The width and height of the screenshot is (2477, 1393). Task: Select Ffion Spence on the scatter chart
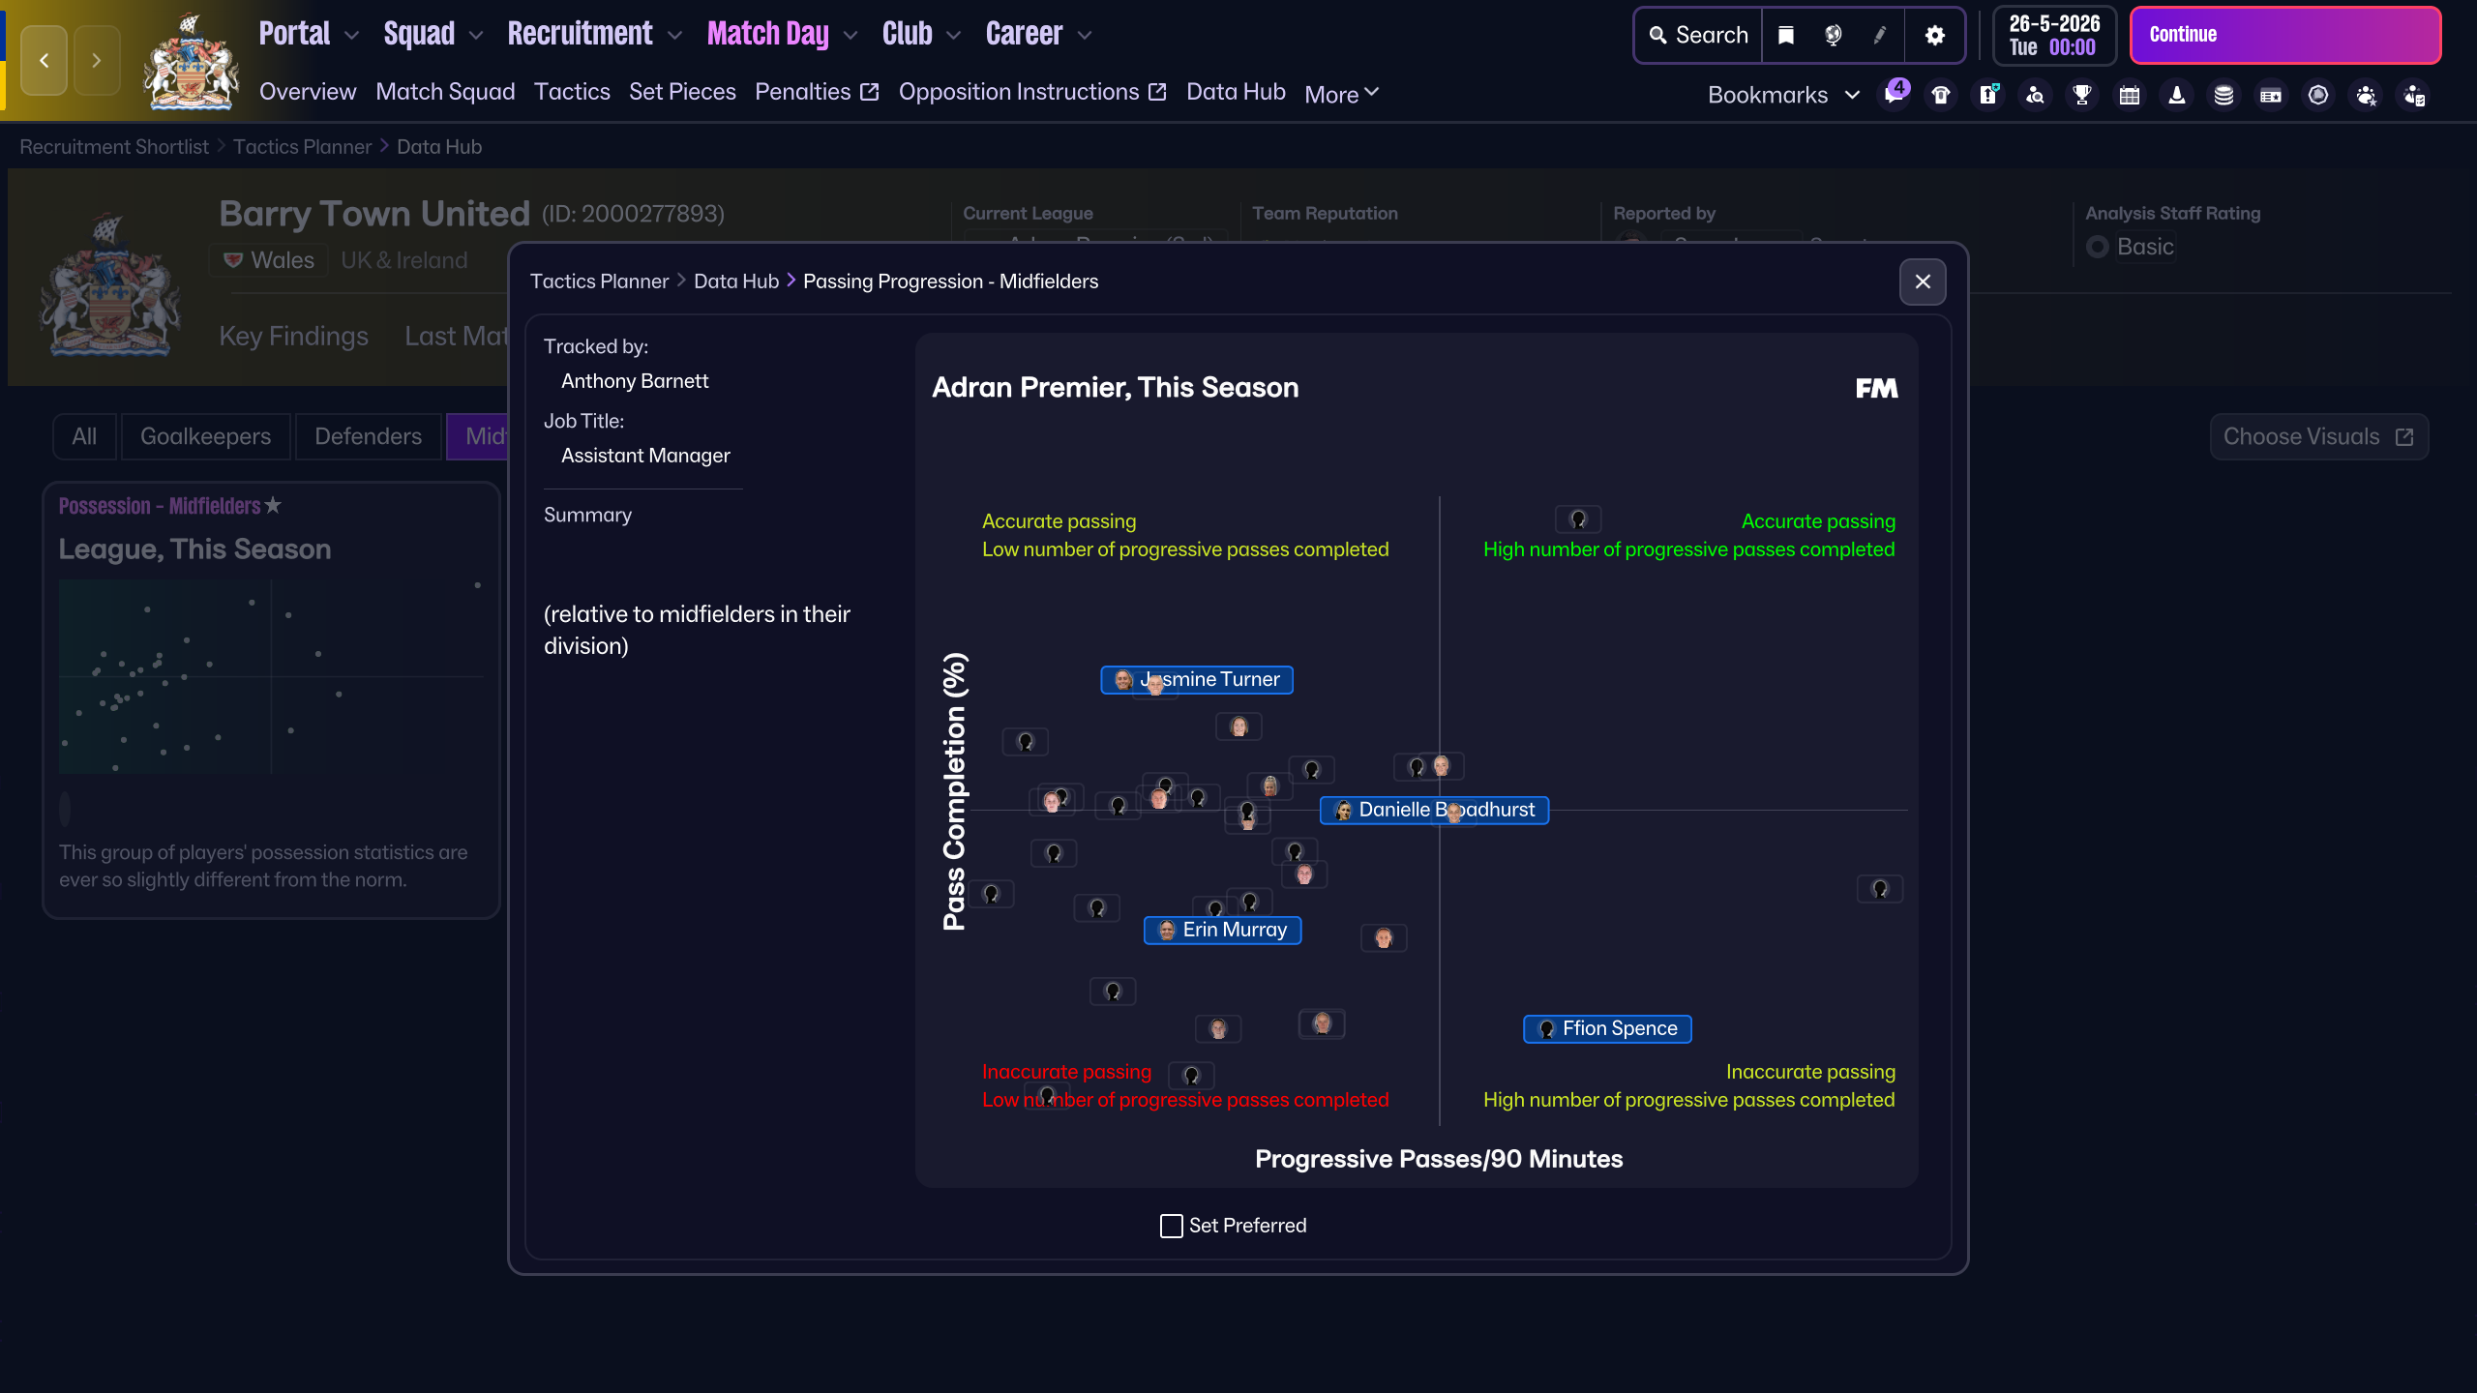click(x=1608, y=1028)
